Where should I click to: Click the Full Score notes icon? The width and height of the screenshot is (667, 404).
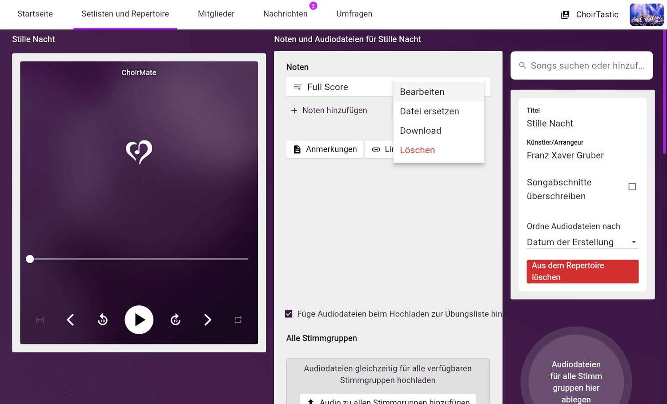pos(297,87)
